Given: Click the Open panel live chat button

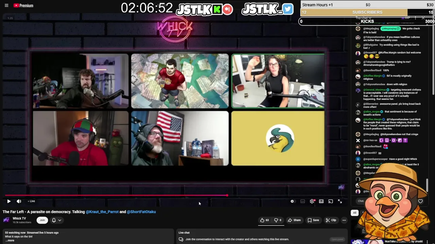Looking at the screenshot, I should 337,239.
